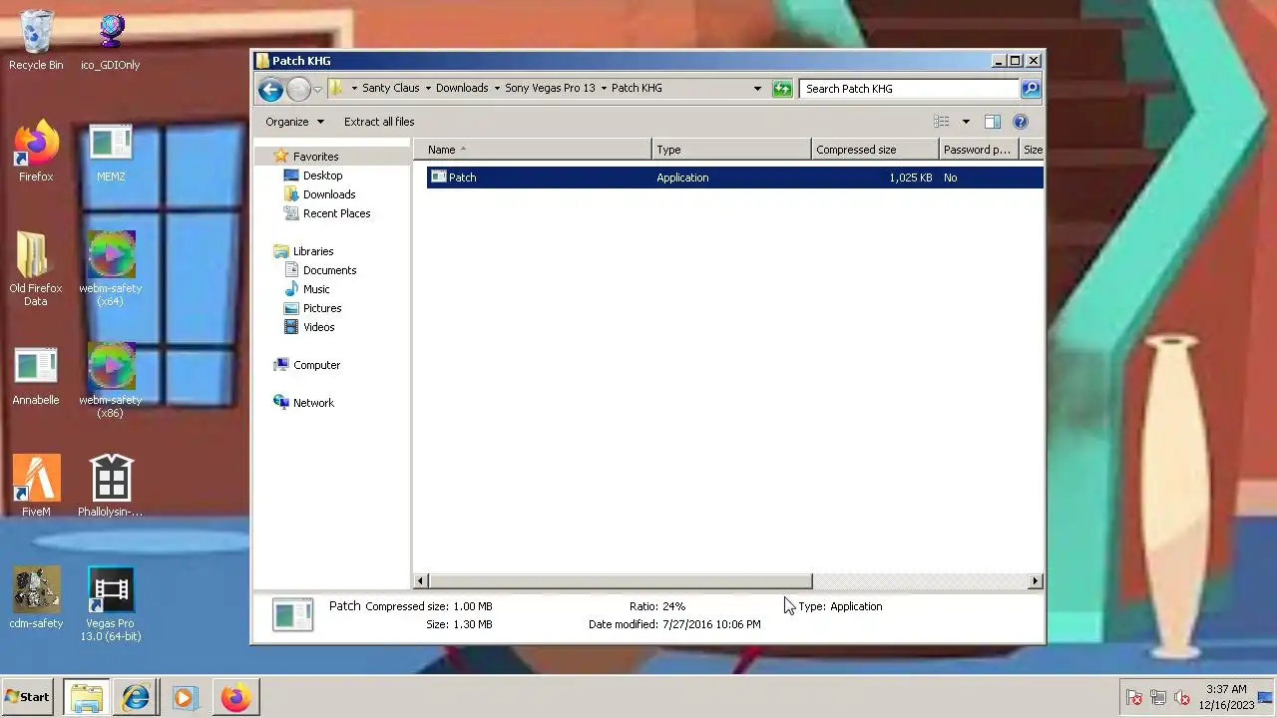Viewport: 1277px width, 718px height.
Task: Click the muted volume tray icon
Action: 1182,698
